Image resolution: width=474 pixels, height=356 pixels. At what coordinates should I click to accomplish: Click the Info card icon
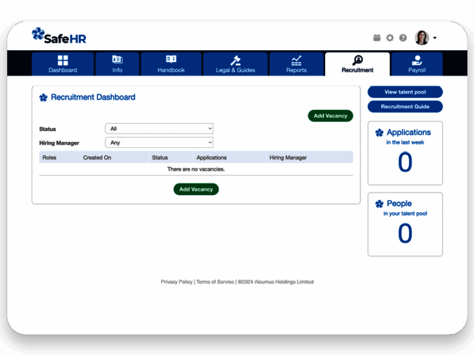click(x=117, y=59)
